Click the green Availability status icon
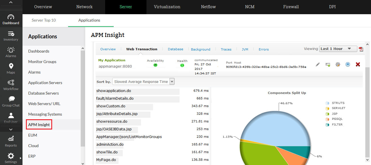The width and height of the screenshot is (371, 165). click(x=155, y=65)
